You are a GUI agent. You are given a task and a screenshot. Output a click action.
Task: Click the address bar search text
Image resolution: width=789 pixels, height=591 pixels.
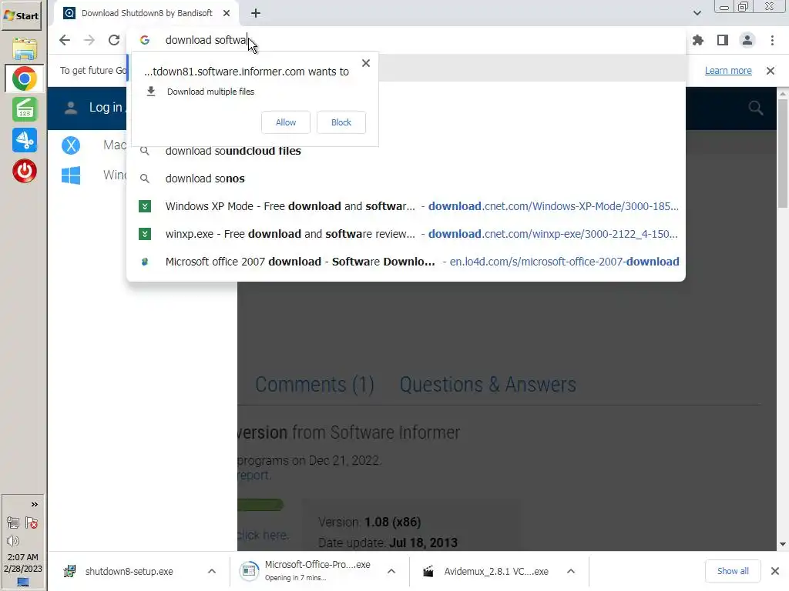pos(206,40)
